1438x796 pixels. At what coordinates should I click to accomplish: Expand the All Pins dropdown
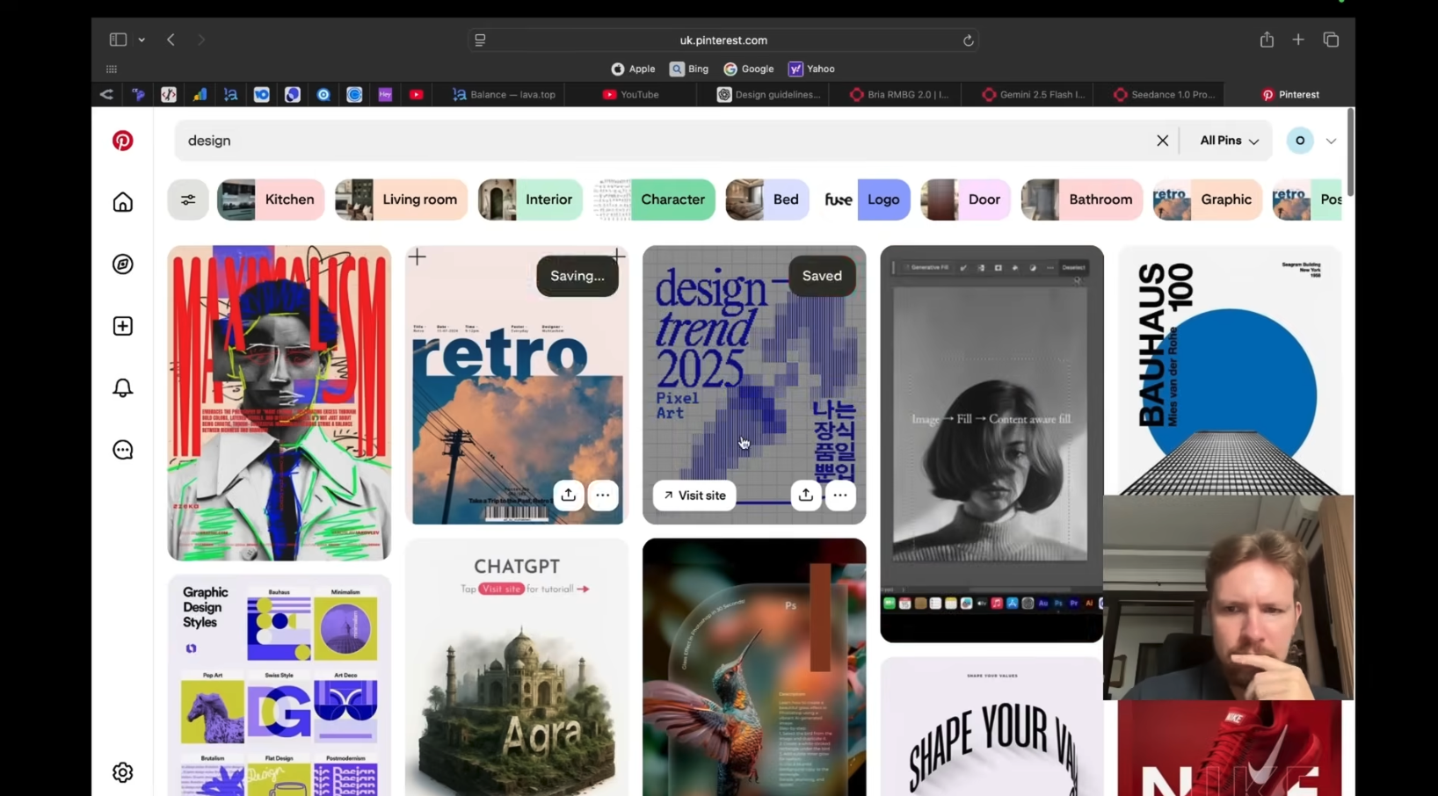pyautogui.click(x=1229, y=141)
